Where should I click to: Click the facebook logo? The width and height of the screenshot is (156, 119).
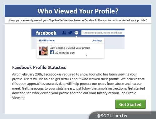click(x=46, y=33)
